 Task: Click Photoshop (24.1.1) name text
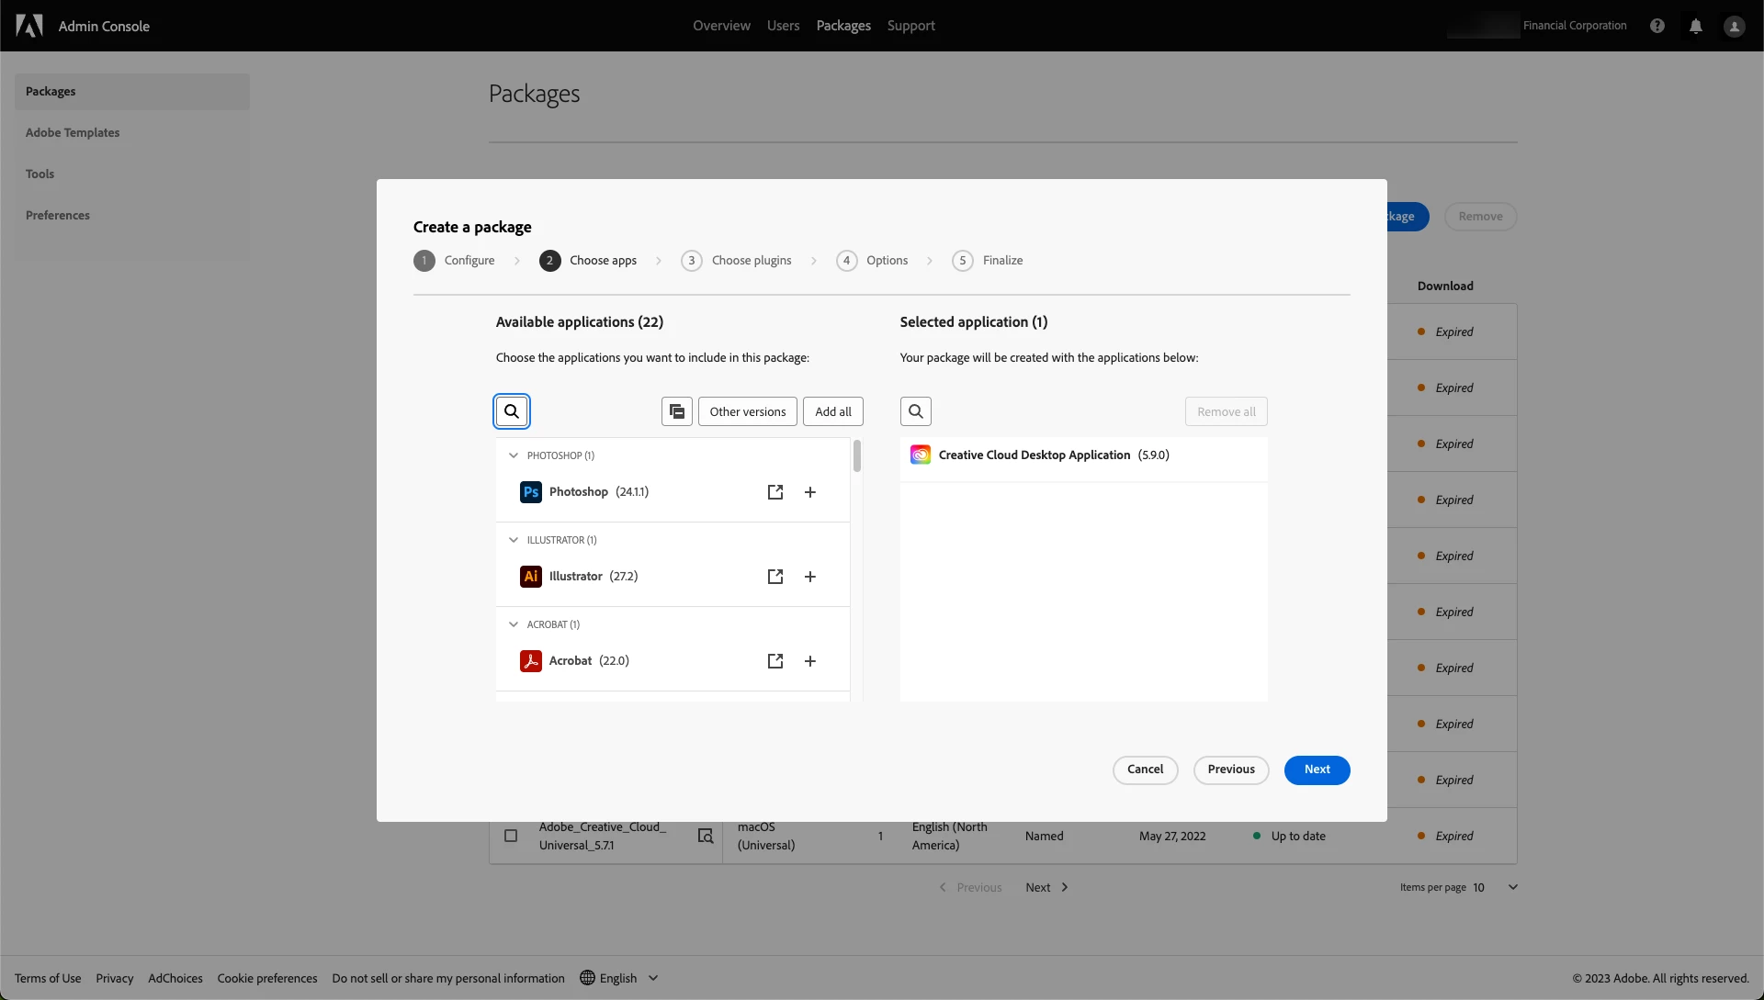[599, 492]
